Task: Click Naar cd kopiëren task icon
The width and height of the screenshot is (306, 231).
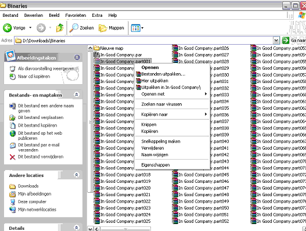Action: coord(13,77)
